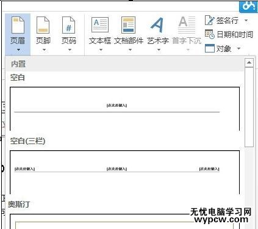258x229 pixels.
Task: Expand the 艺术字 dropdown arrow
Action: click(159, 50)
